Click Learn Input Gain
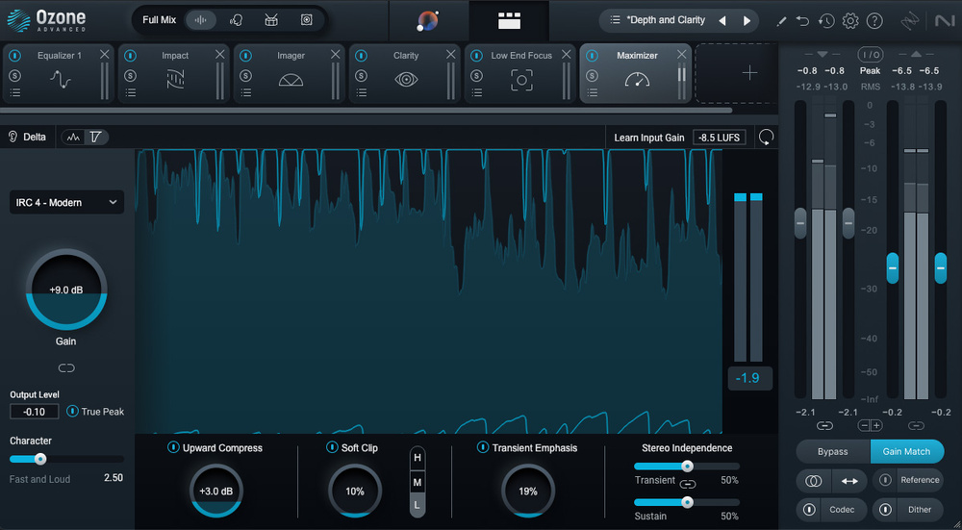 649,138
